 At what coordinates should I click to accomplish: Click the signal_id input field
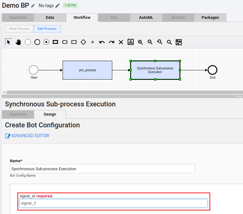click(113, 203)
